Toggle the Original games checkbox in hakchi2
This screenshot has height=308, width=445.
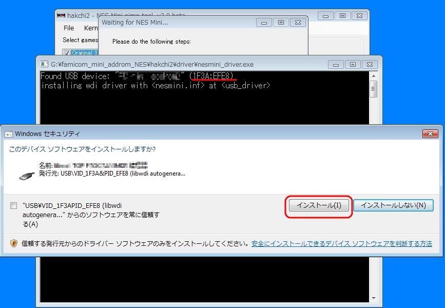(67, 52)
